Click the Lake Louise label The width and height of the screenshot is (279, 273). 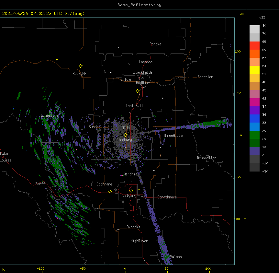pos(6,157)
